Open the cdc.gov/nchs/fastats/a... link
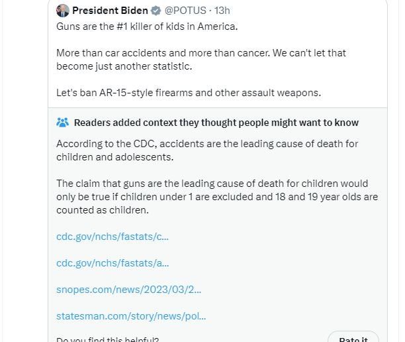Viewport: 405px width, 342px height. pyautogui.click(x=112, y=262)
